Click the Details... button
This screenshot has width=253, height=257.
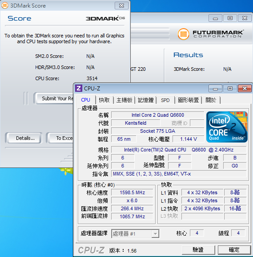pyautogui.click(x=24, y=138)
